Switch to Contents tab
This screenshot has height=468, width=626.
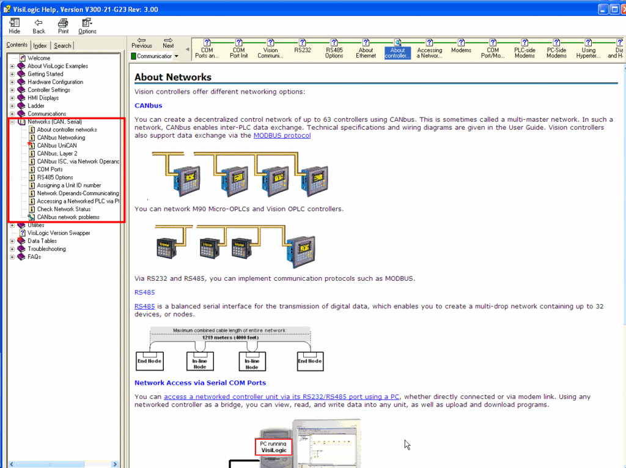[17, 45]
